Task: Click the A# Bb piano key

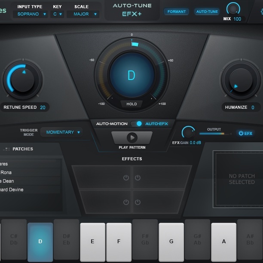Action: coord(250,239)
